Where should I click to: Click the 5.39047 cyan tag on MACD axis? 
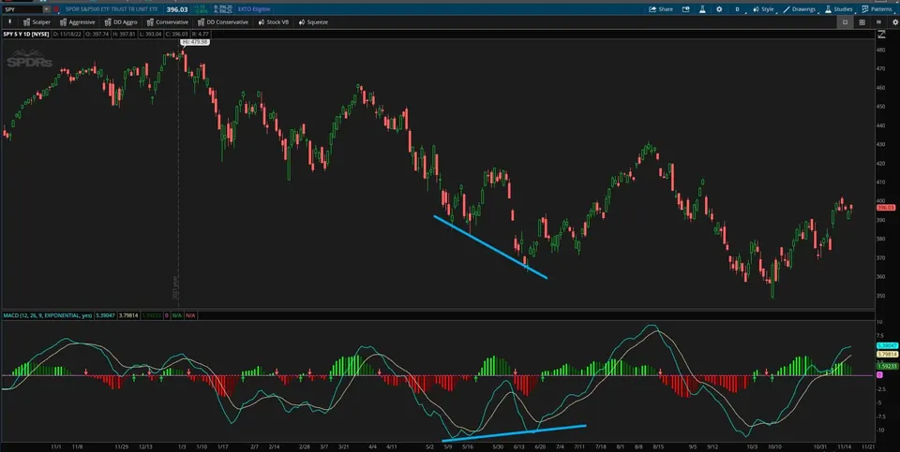pyautogui.click(x=888, y=346)
